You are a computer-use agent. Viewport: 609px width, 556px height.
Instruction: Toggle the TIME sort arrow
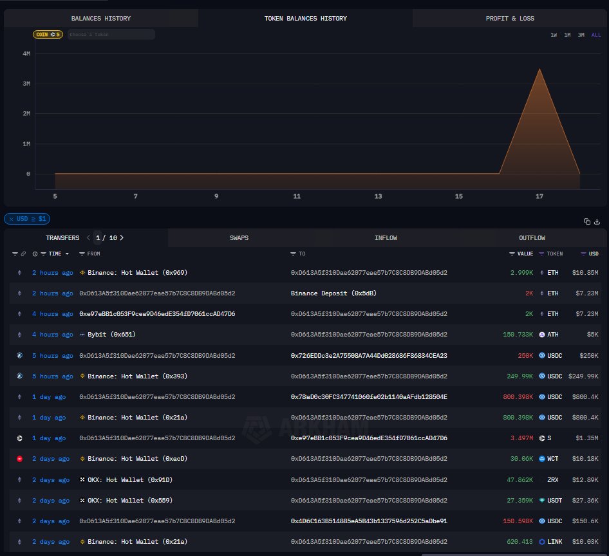tap(67, 254)
